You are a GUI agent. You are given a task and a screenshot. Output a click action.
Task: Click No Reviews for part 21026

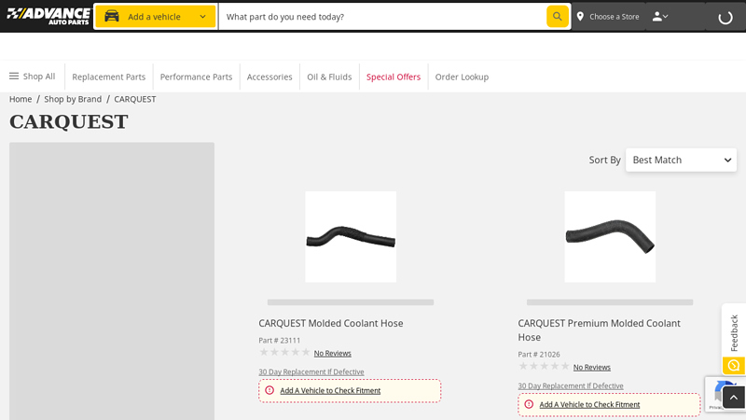click(x=592, y=367)
